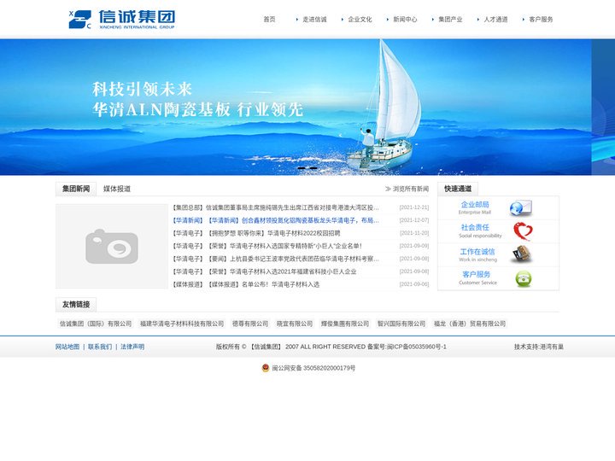Screen dimensions: 615x461
Task: Click the news camera placeholder image
Action: pos(112,246)
